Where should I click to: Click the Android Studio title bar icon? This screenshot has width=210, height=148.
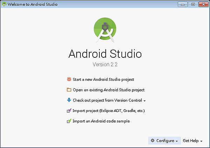[x=4, y=4]
